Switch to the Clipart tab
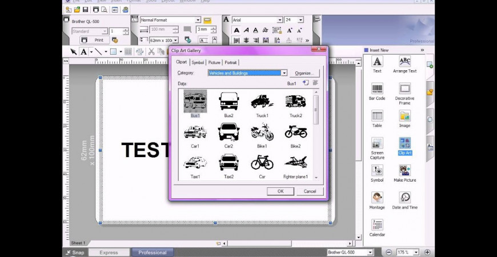This screenshot has width=497, height=257. 181,62
